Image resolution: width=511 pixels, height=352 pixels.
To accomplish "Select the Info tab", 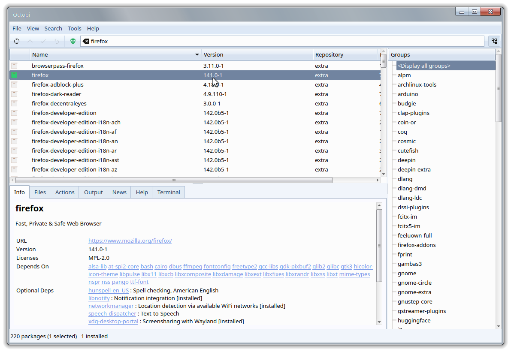I will click(19, 192).
